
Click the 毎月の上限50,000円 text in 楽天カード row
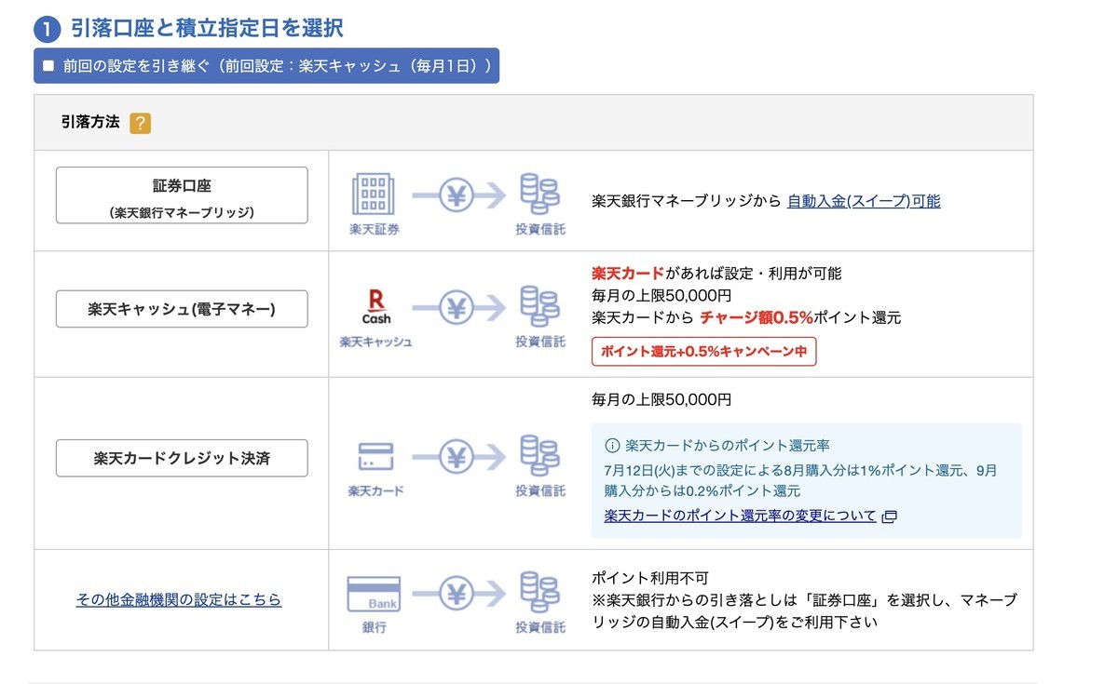coord(661,399)
